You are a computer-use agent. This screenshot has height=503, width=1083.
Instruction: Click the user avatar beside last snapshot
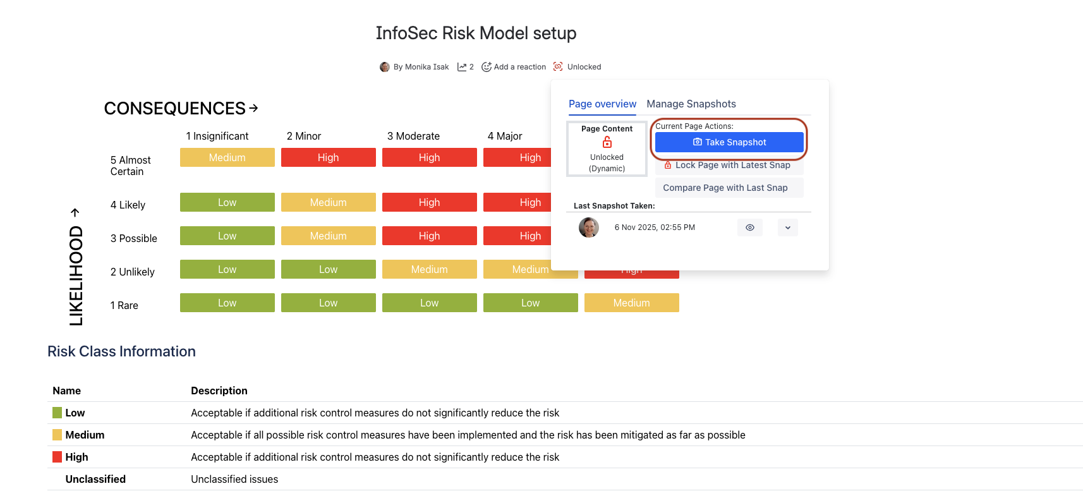pyautogui.click(x=588, y=227)
